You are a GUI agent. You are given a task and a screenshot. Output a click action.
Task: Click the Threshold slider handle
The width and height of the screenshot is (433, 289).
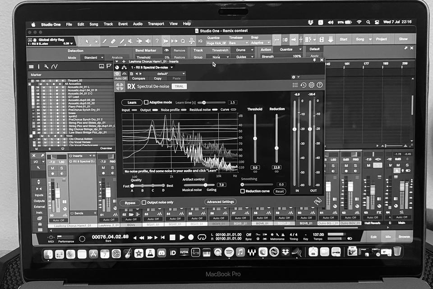[255, 138]
